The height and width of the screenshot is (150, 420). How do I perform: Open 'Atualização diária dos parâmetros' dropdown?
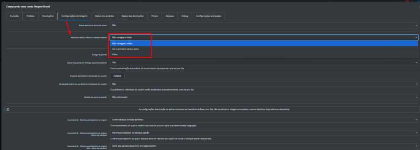pyautogui.click(x=264, y=84)
